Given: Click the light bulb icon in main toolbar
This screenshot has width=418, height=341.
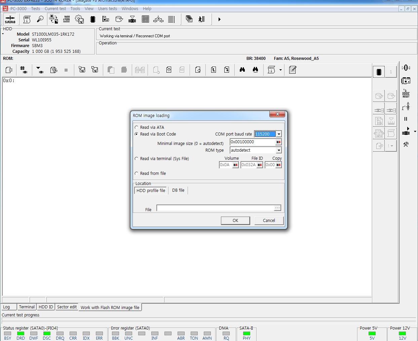Looking at the screenshot, I should click(40, 20).
